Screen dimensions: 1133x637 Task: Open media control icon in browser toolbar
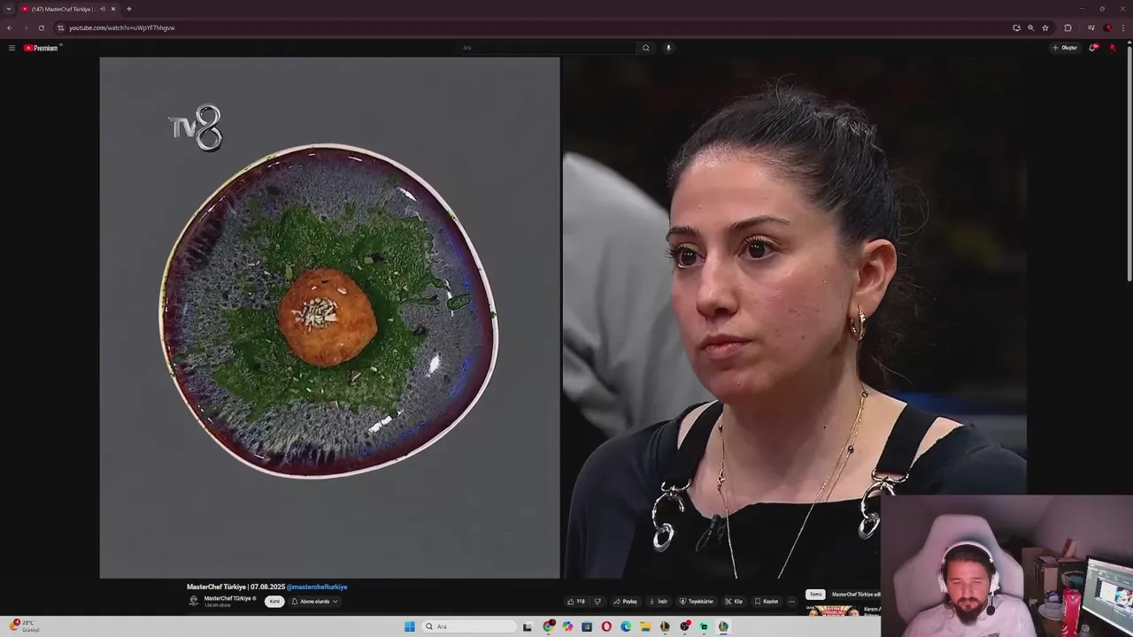tap(1091, 27)
